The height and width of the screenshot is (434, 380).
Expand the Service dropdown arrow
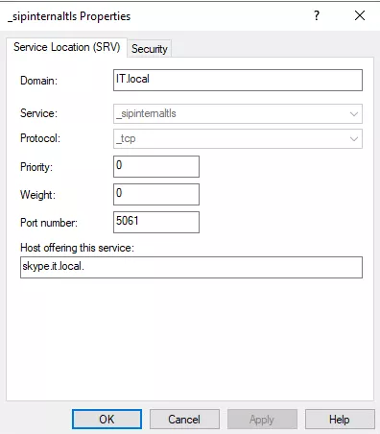point(354,113)
